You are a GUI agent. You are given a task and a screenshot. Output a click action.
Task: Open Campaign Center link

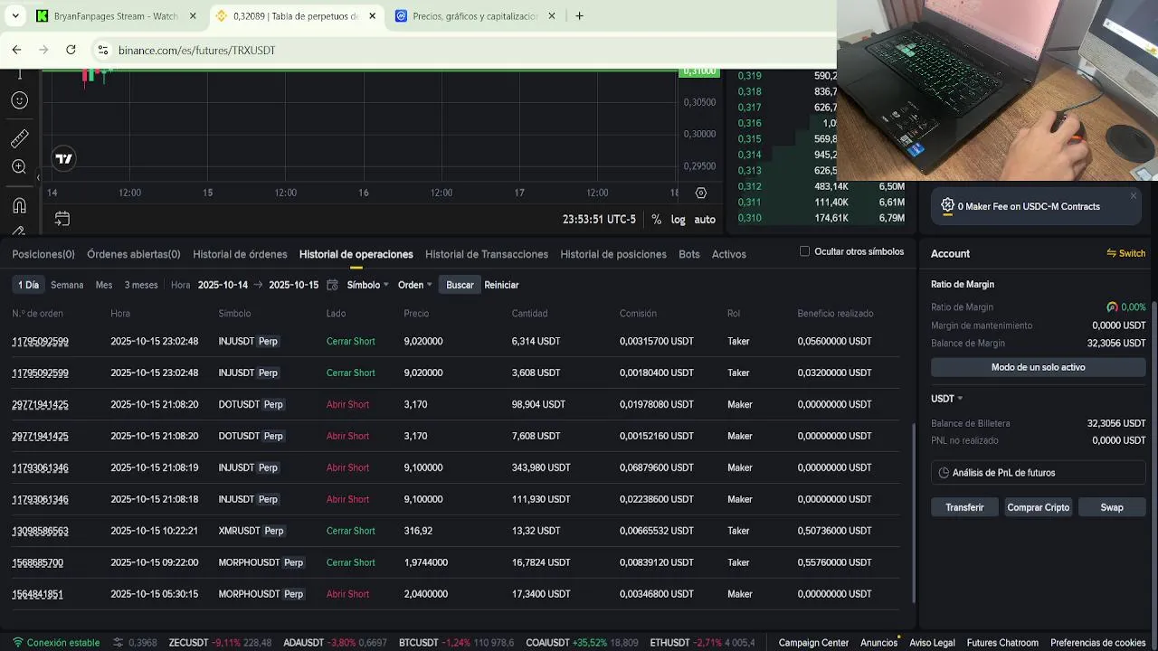pos(813,643)
